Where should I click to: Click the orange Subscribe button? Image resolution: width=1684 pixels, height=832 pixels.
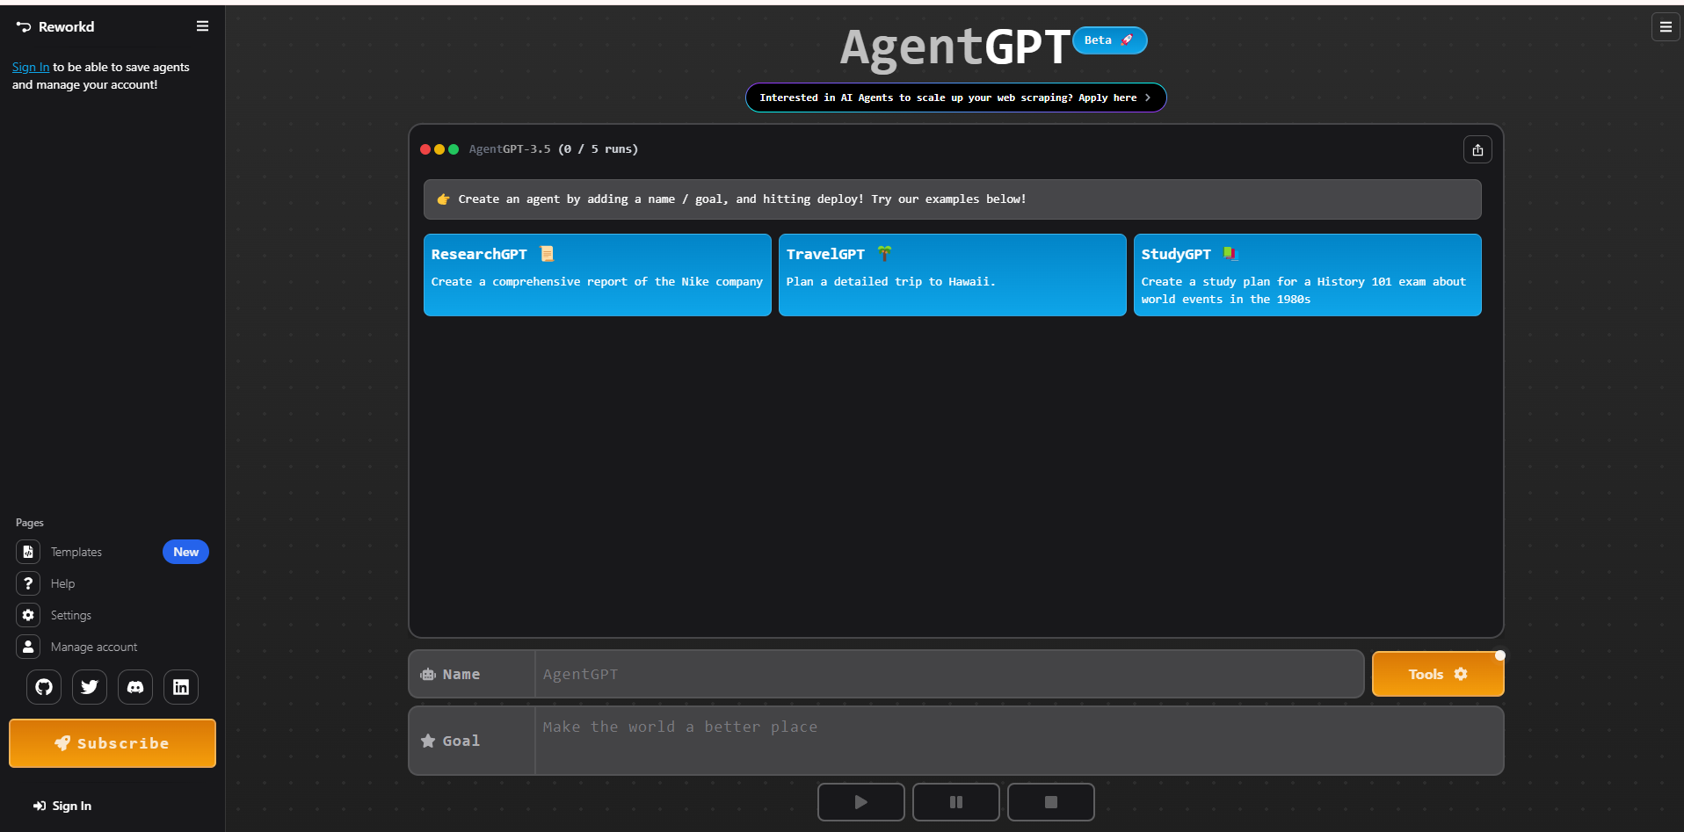112,743
